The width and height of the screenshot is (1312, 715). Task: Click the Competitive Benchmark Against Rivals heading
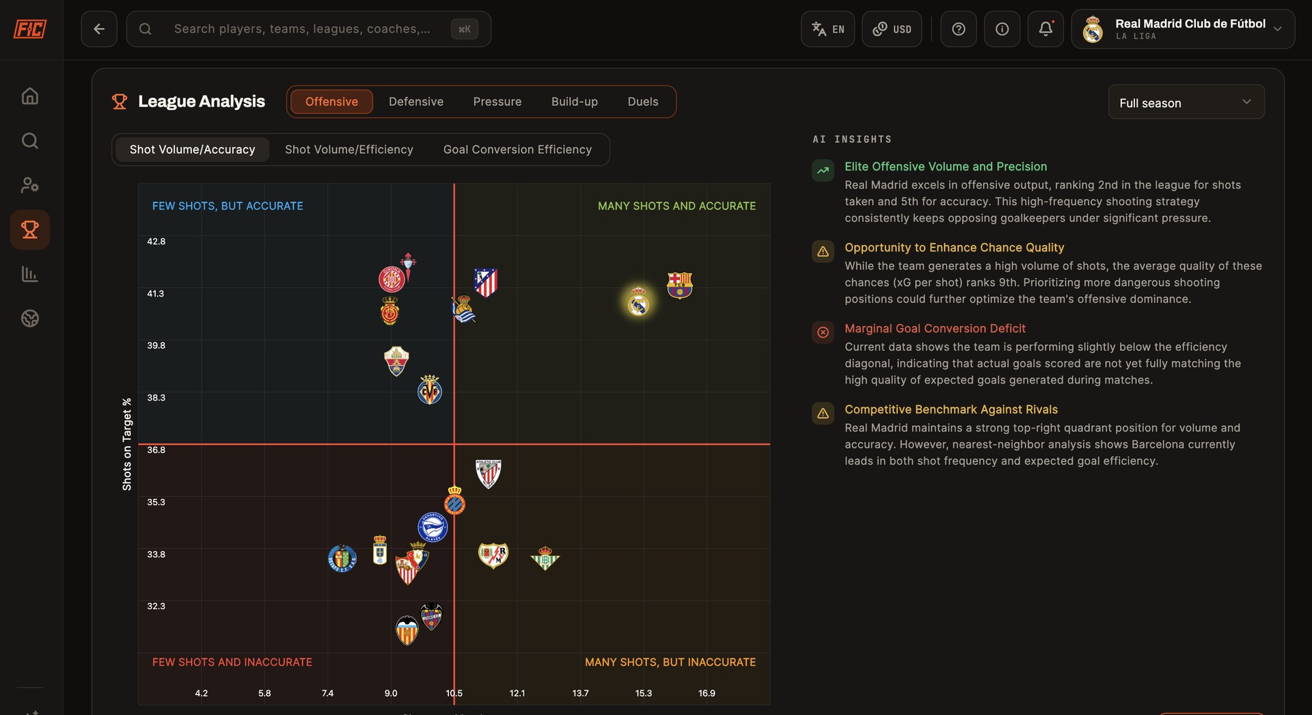pyautogui.click(x=951, y=409)
